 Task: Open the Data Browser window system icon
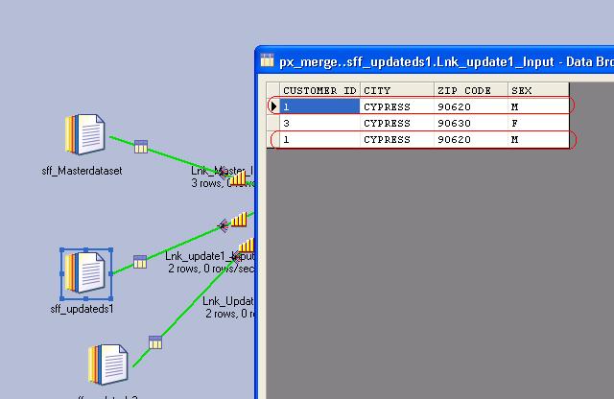click(x=268, y=60)
